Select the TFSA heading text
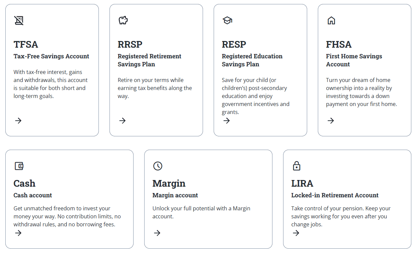 tap(26, 44)
